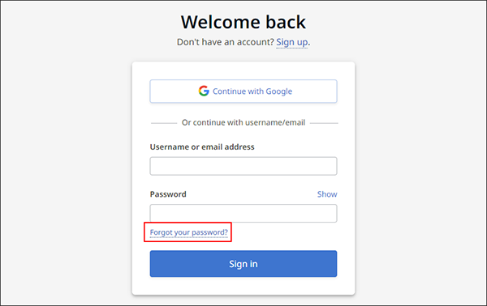This screenshot has height=306, width=487.
Task: Click the divider line left of Or continue
Action: point(164,123)
